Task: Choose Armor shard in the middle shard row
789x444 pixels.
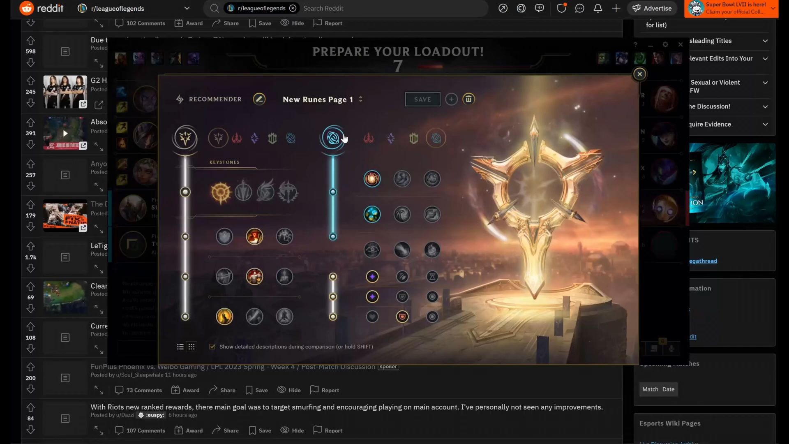Action: 402,296
